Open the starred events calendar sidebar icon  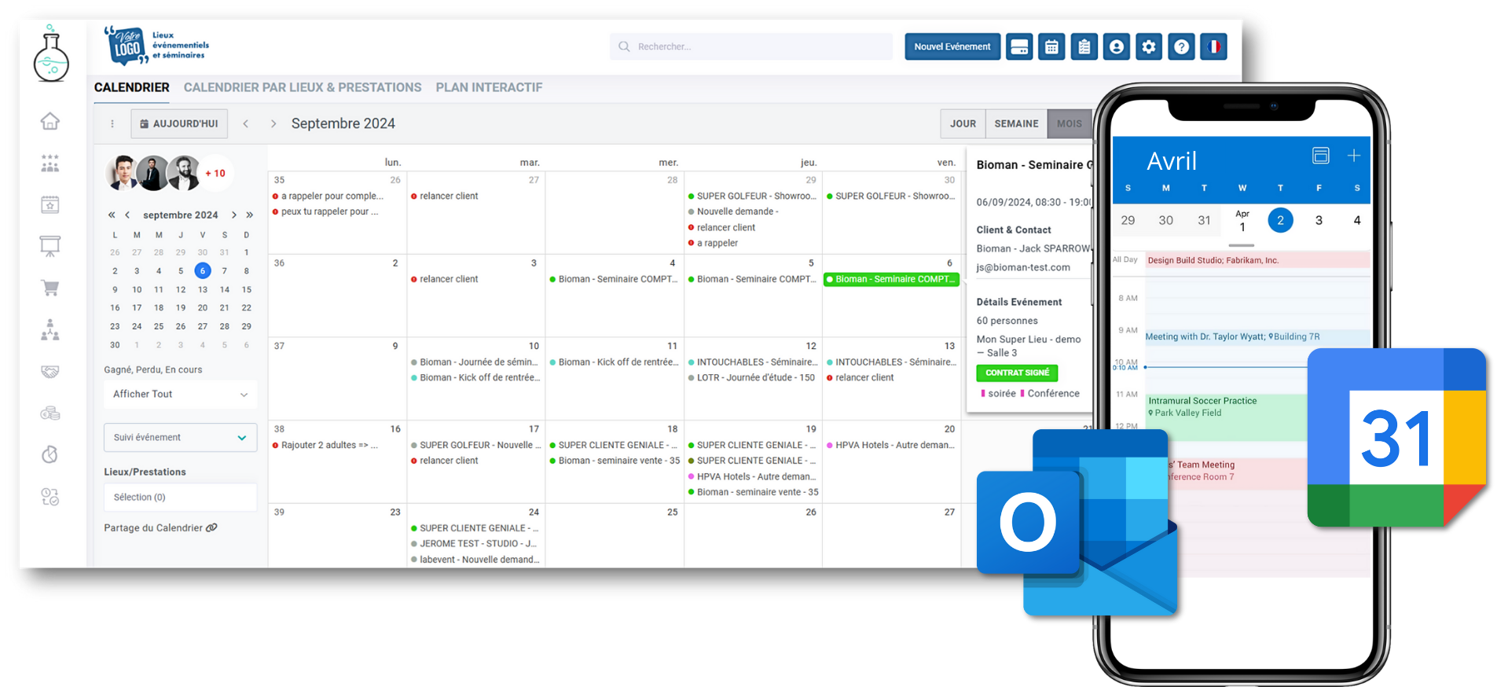click(50, 204)
